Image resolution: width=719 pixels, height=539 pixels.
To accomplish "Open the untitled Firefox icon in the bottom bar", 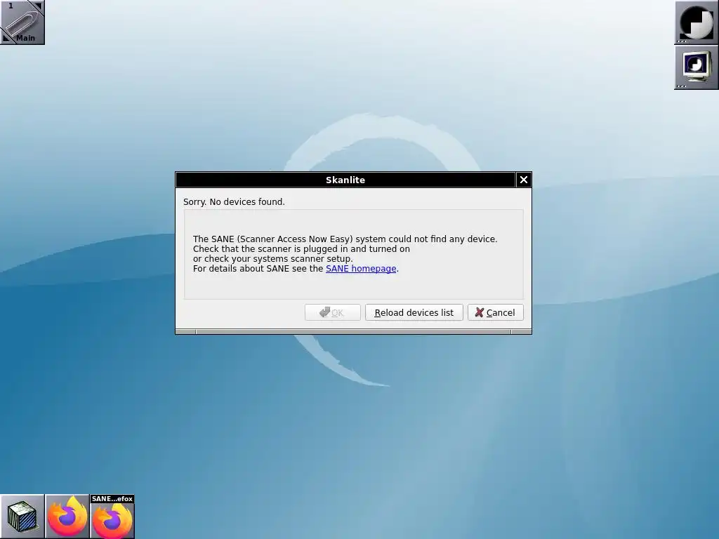I will [x=67, y=516].
